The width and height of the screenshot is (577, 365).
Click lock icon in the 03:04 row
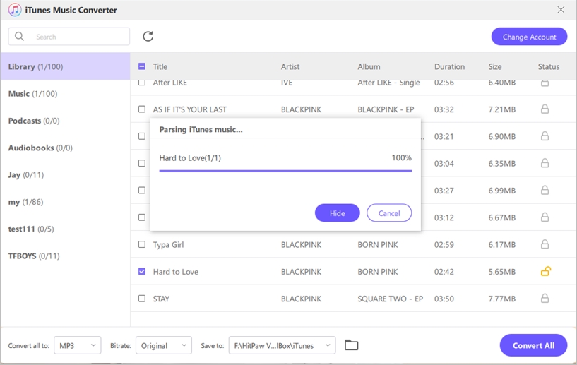(545, 163)
